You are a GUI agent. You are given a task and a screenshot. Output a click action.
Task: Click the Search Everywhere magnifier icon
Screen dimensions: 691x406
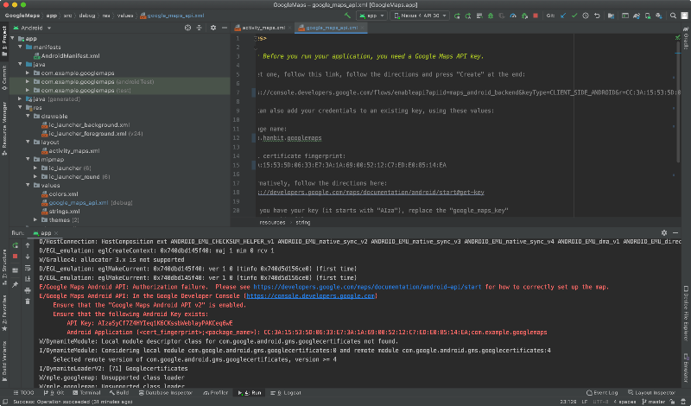(674, 16)
